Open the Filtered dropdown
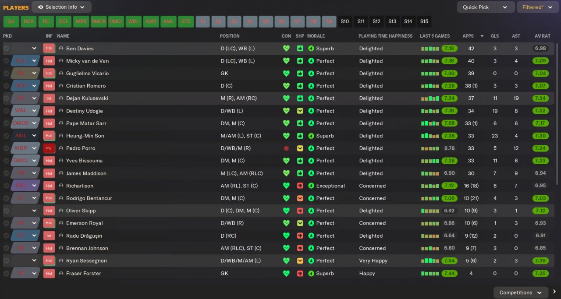The width and height of the screenshot is (561, 299). tap(537, 7)
